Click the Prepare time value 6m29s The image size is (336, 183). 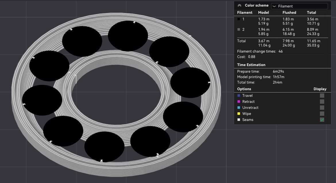(x=278, y=71)
